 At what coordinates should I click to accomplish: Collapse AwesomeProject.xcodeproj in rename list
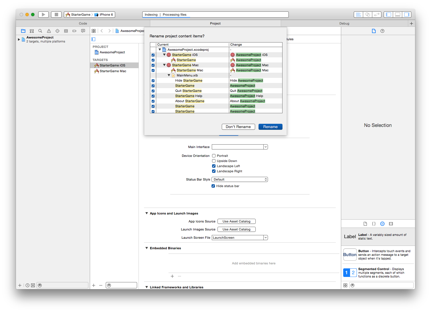[160, 50]
